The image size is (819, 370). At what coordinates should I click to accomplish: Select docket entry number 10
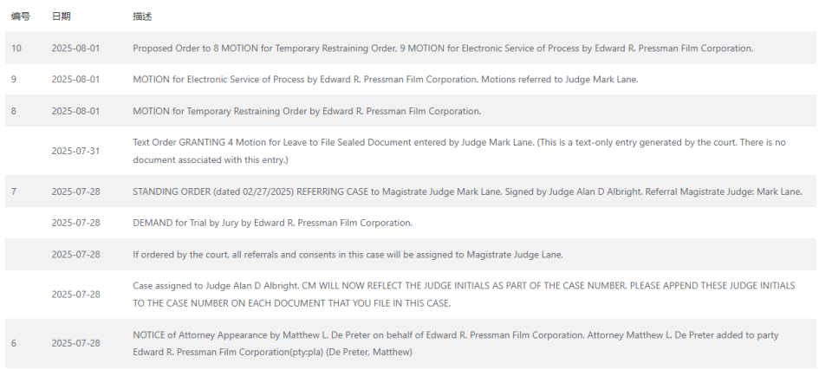(x=16, y=48)
